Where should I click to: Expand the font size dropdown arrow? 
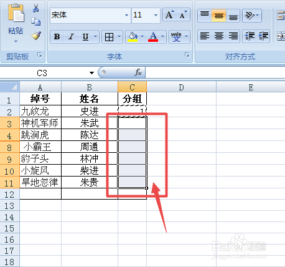click(156, 15)
